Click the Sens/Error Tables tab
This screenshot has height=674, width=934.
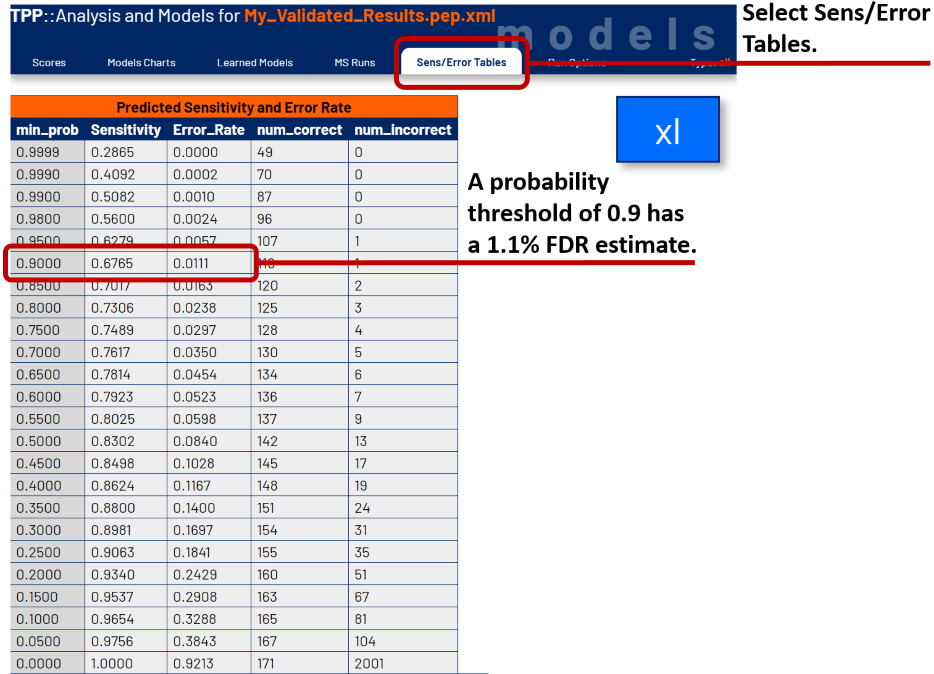click(x=461, y=62)
